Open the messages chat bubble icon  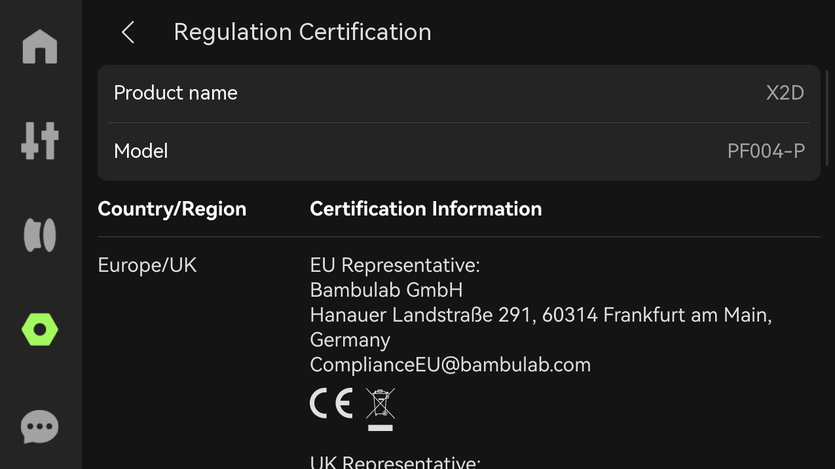click(40, 426)
